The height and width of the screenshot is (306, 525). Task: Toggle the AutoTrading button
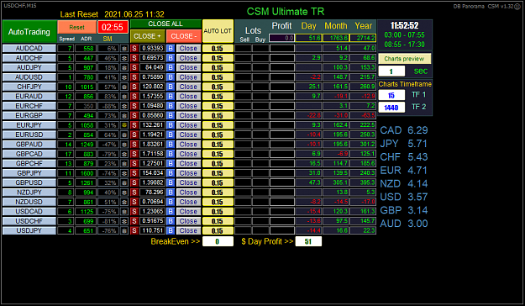29,32
